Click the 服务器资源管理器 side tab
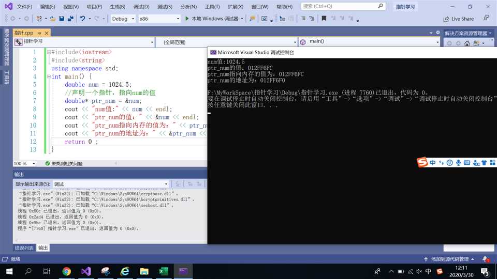Viewport: 497px width, 279px height. pyautogui.click(x=6, y=47)
